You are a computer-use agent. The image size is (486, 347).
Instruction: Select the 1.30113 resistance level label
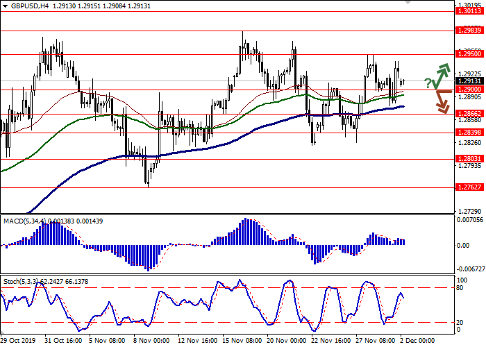[x=469, y=11]
